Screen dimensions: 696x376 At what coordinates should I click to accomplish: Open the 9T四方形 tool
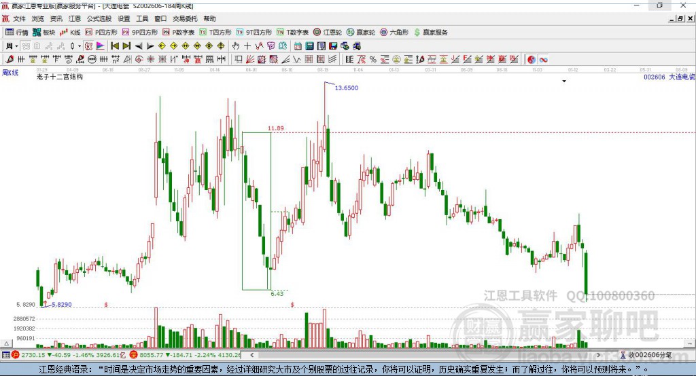click(x=254, y=33)
